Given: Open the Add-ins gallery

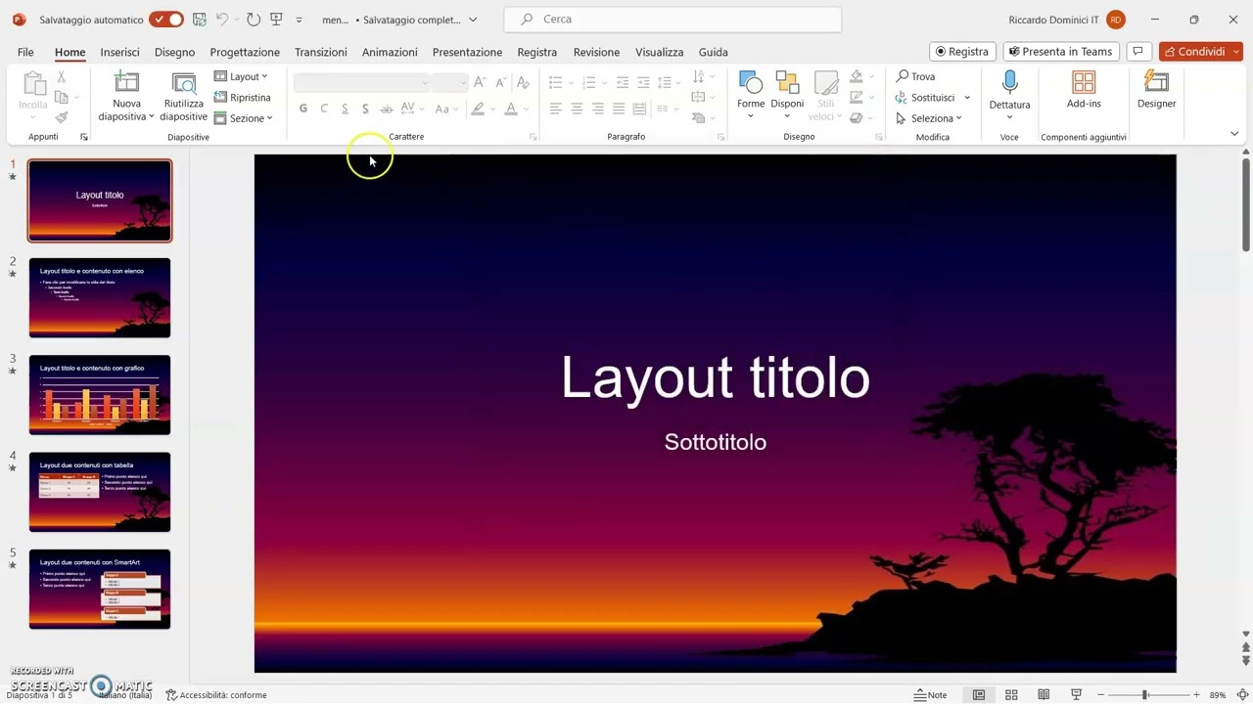Looking at the screenshot, I should 1084,90.
